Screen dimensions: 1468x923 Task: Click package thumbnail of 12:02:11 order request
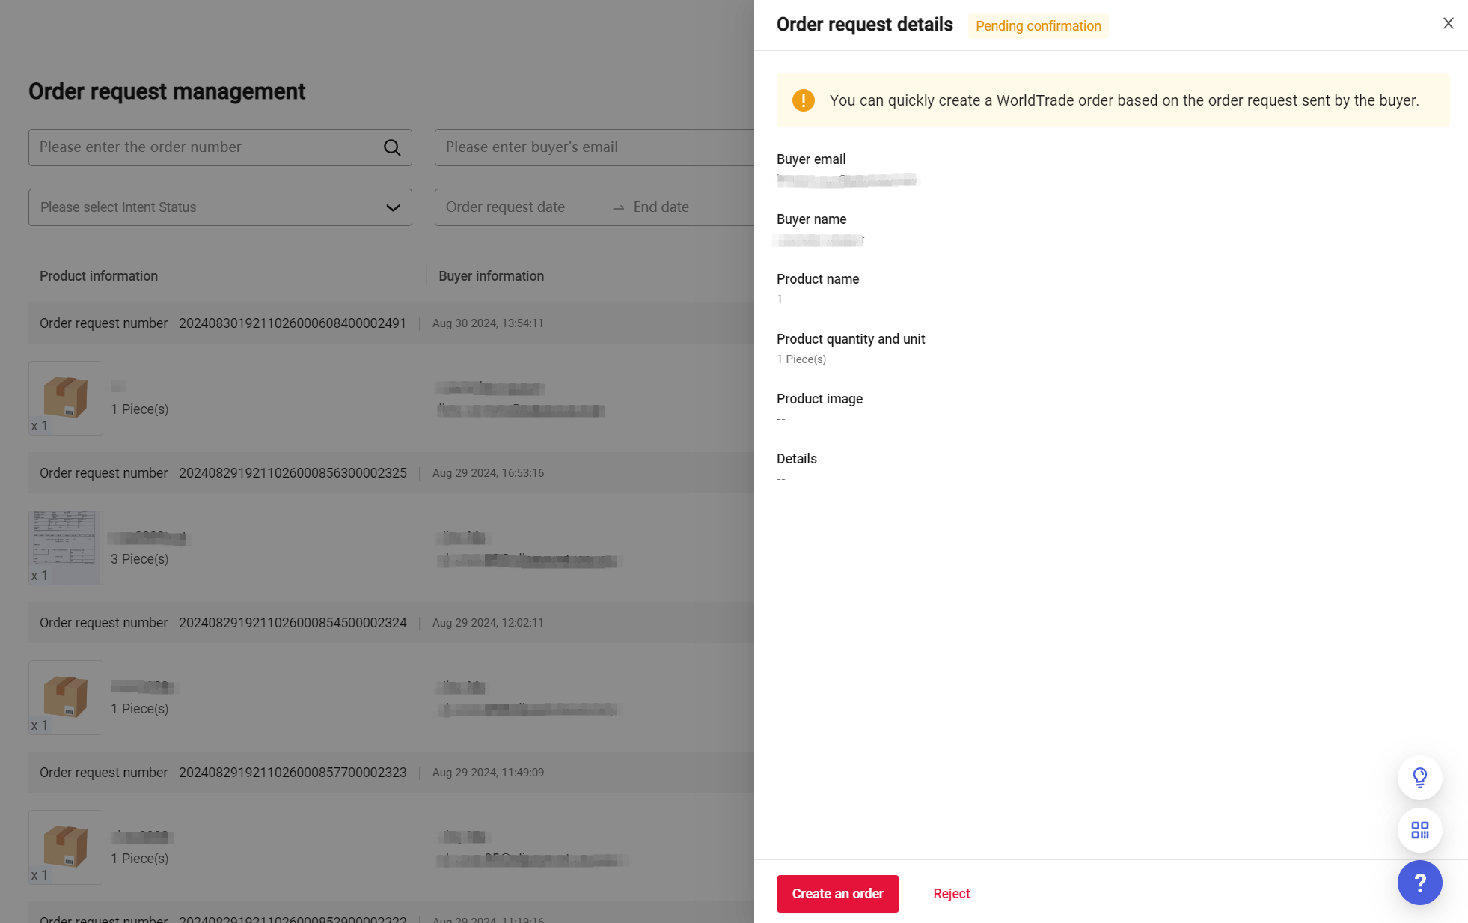(x=66, y=697)
